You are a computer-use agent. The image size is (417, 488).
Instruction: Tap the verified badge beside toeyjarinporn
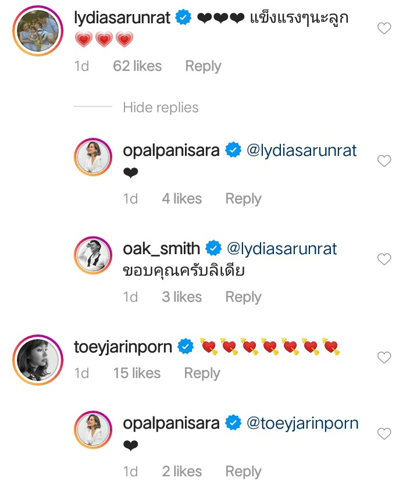tap(186, 348)
